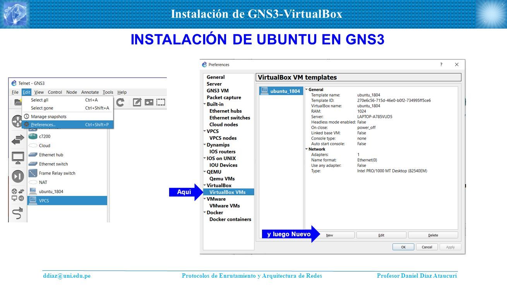Select Qemu VMs in preferences tree
This screenshot has height=285, width=507.
click(222, 179)
